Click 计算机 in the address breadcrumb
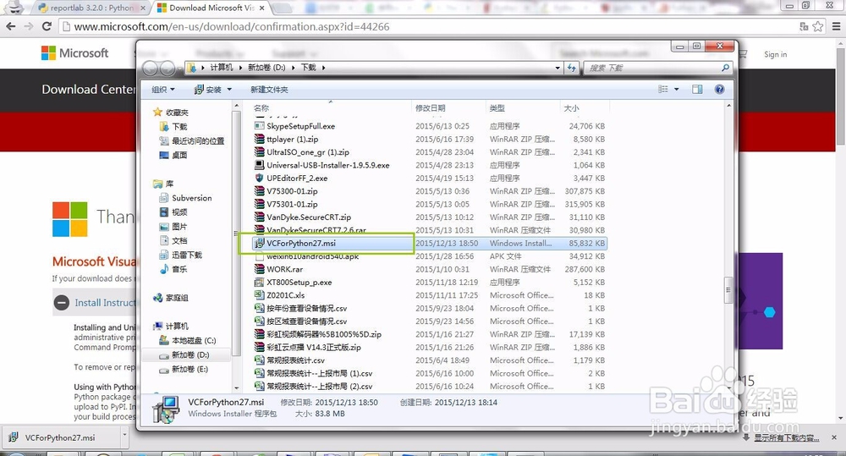Viewport: 846px width, 456px height. (221, 68)
